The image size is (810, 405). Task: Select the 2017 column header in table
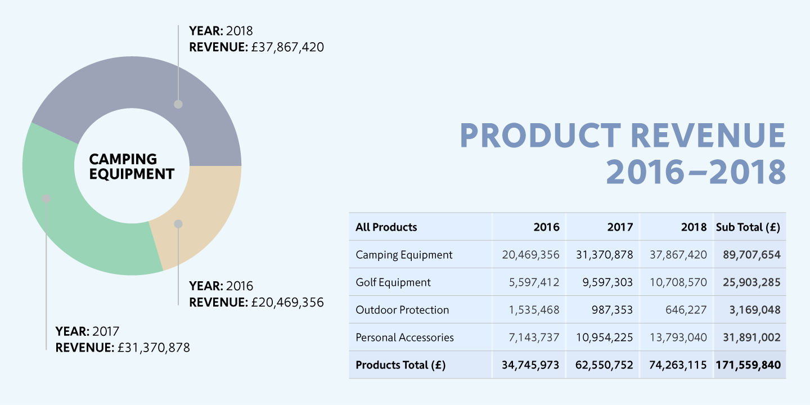click(620, 227)
